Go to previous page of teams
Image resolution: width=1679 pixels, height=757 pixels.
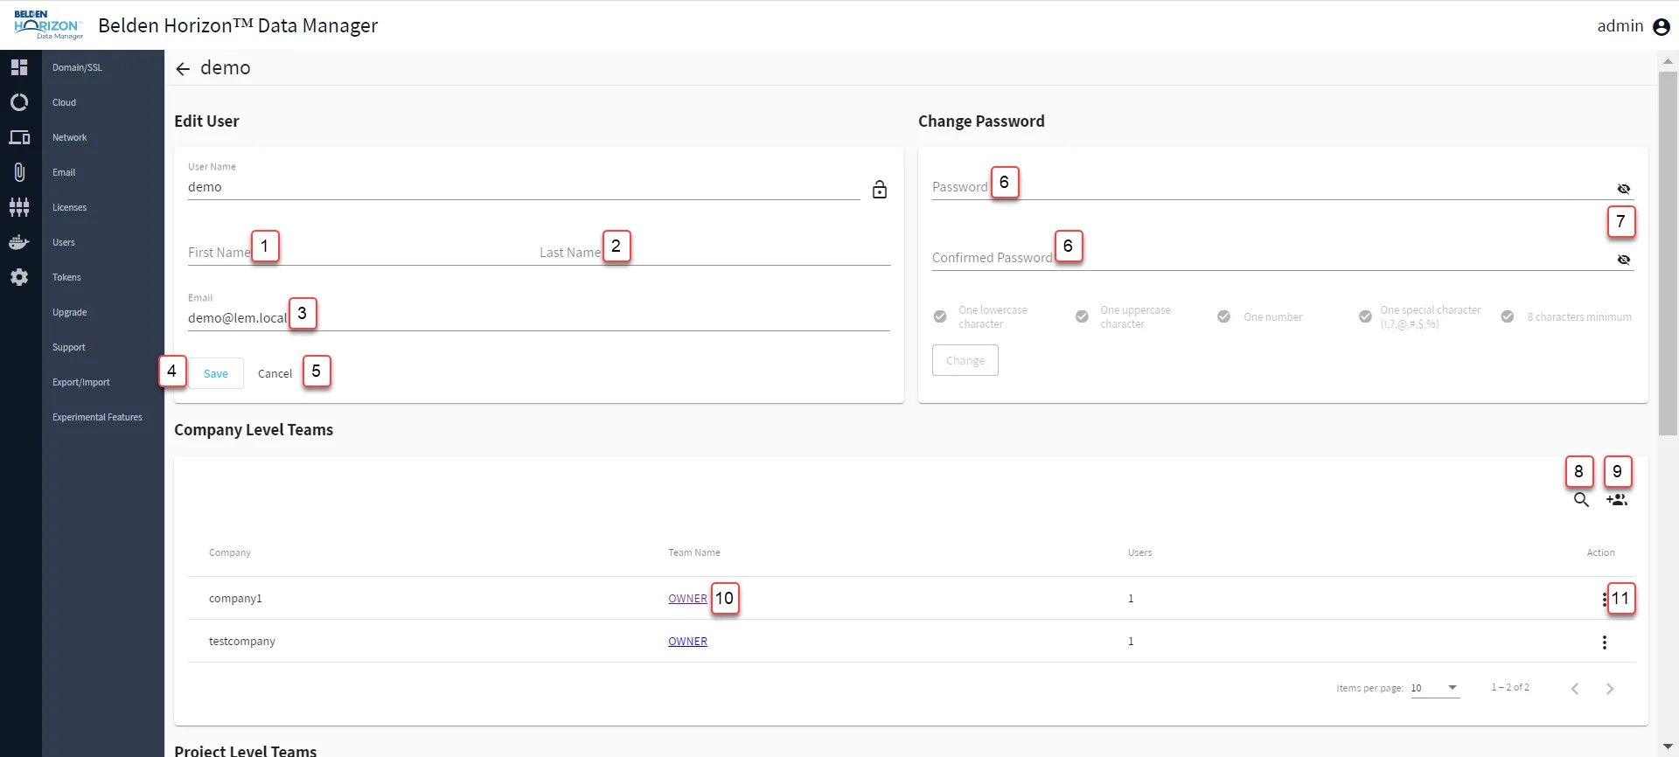1575,689
